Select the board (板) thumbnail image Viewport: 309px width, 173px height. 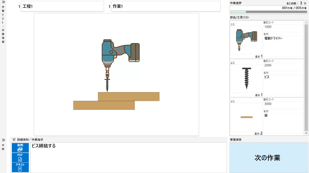point(246,117)
